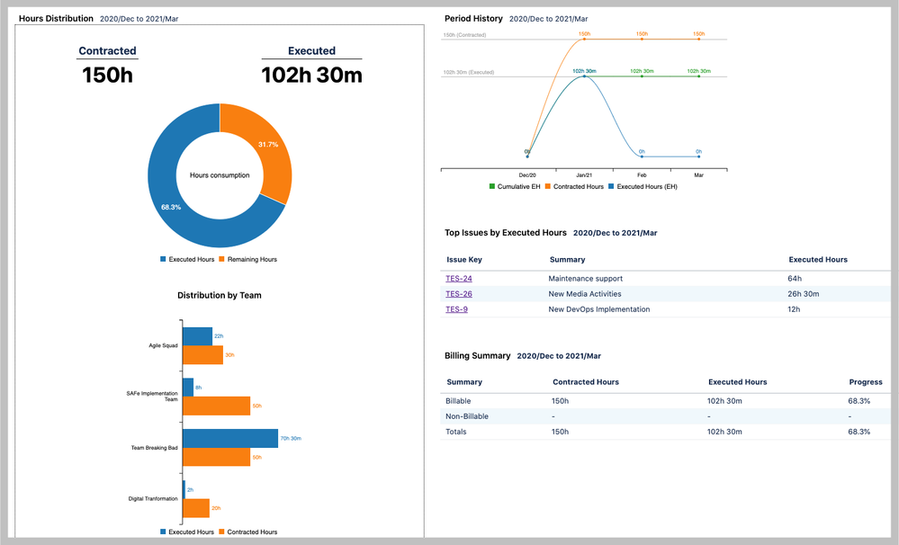Click the Distribution by Team heading
The width and height of the screenshot is (899, 545).
coord(219,296)
